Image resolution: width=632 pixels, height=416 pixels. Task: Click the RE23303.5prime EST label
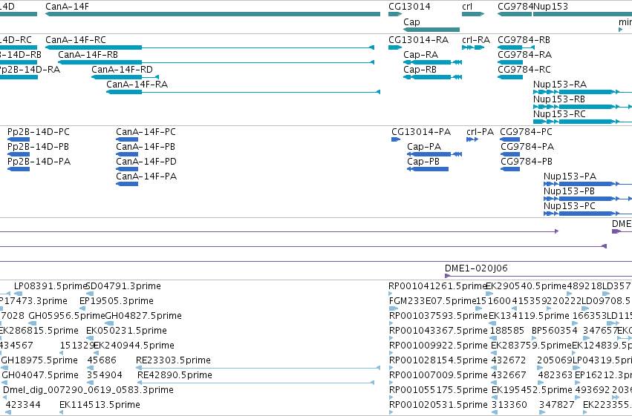click(173, 360)
